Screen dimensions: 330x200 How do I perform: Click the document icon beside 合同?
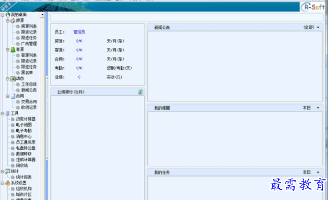13,96
